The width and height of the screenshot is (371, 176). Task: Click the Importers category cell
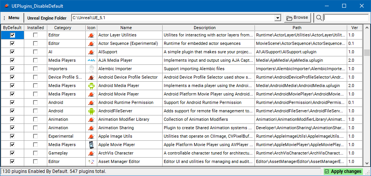click(x=67, y=69)
